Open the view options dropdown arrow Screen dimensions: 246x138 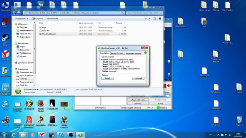149,19
